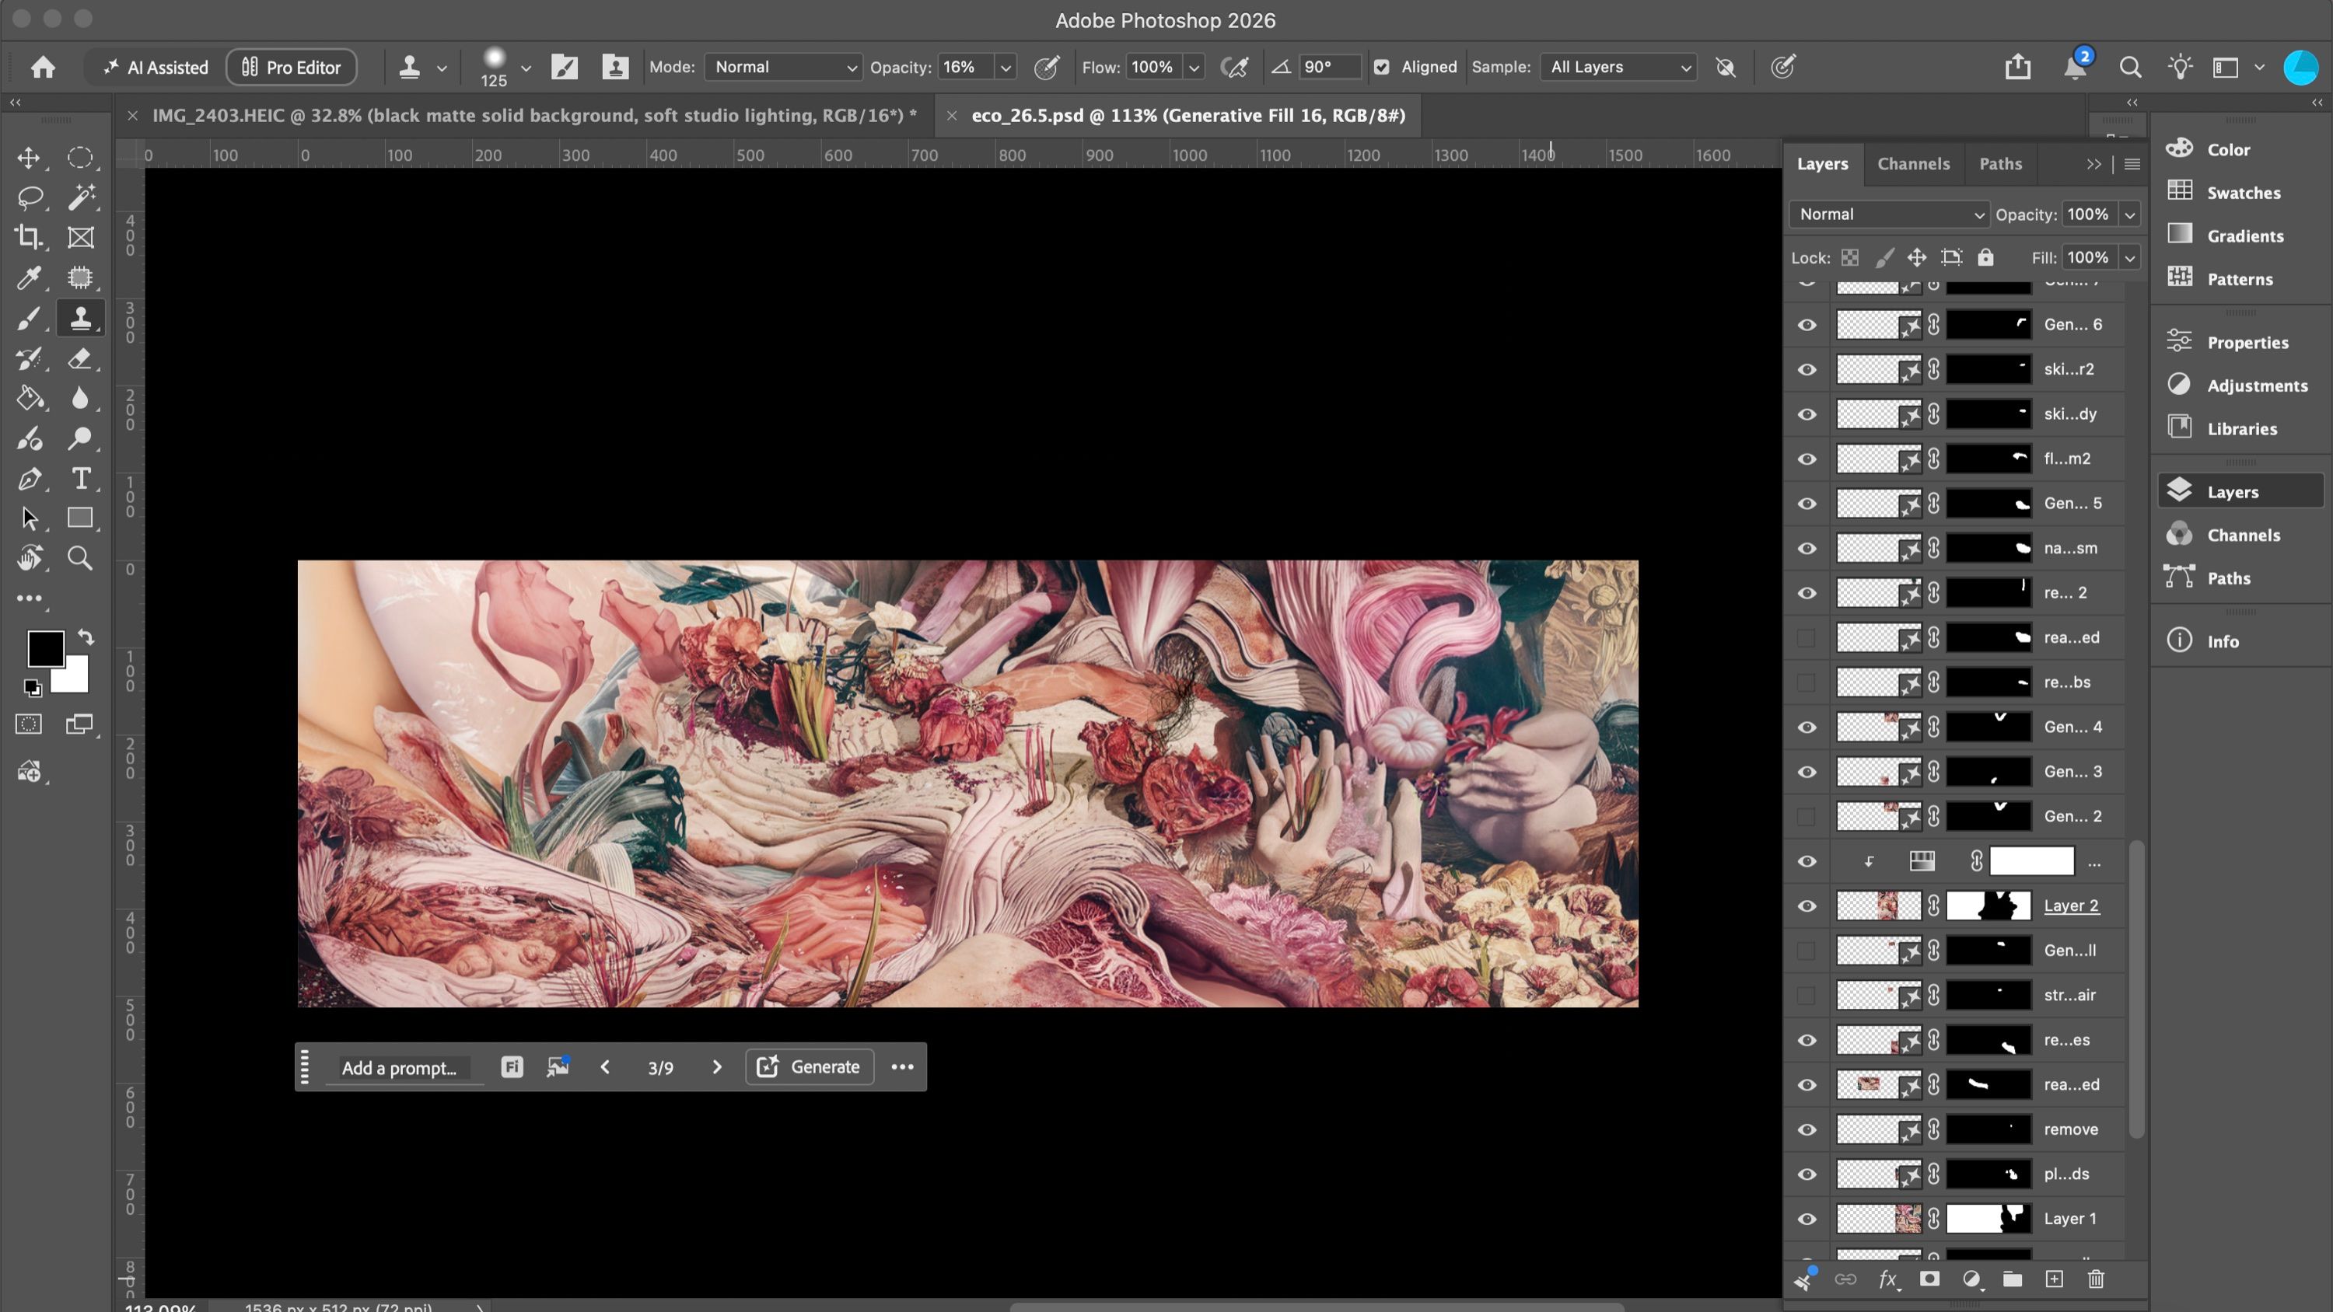2333x1312 pixels.
Task: Select the Lasso tool
Action: tap(29, 197)
